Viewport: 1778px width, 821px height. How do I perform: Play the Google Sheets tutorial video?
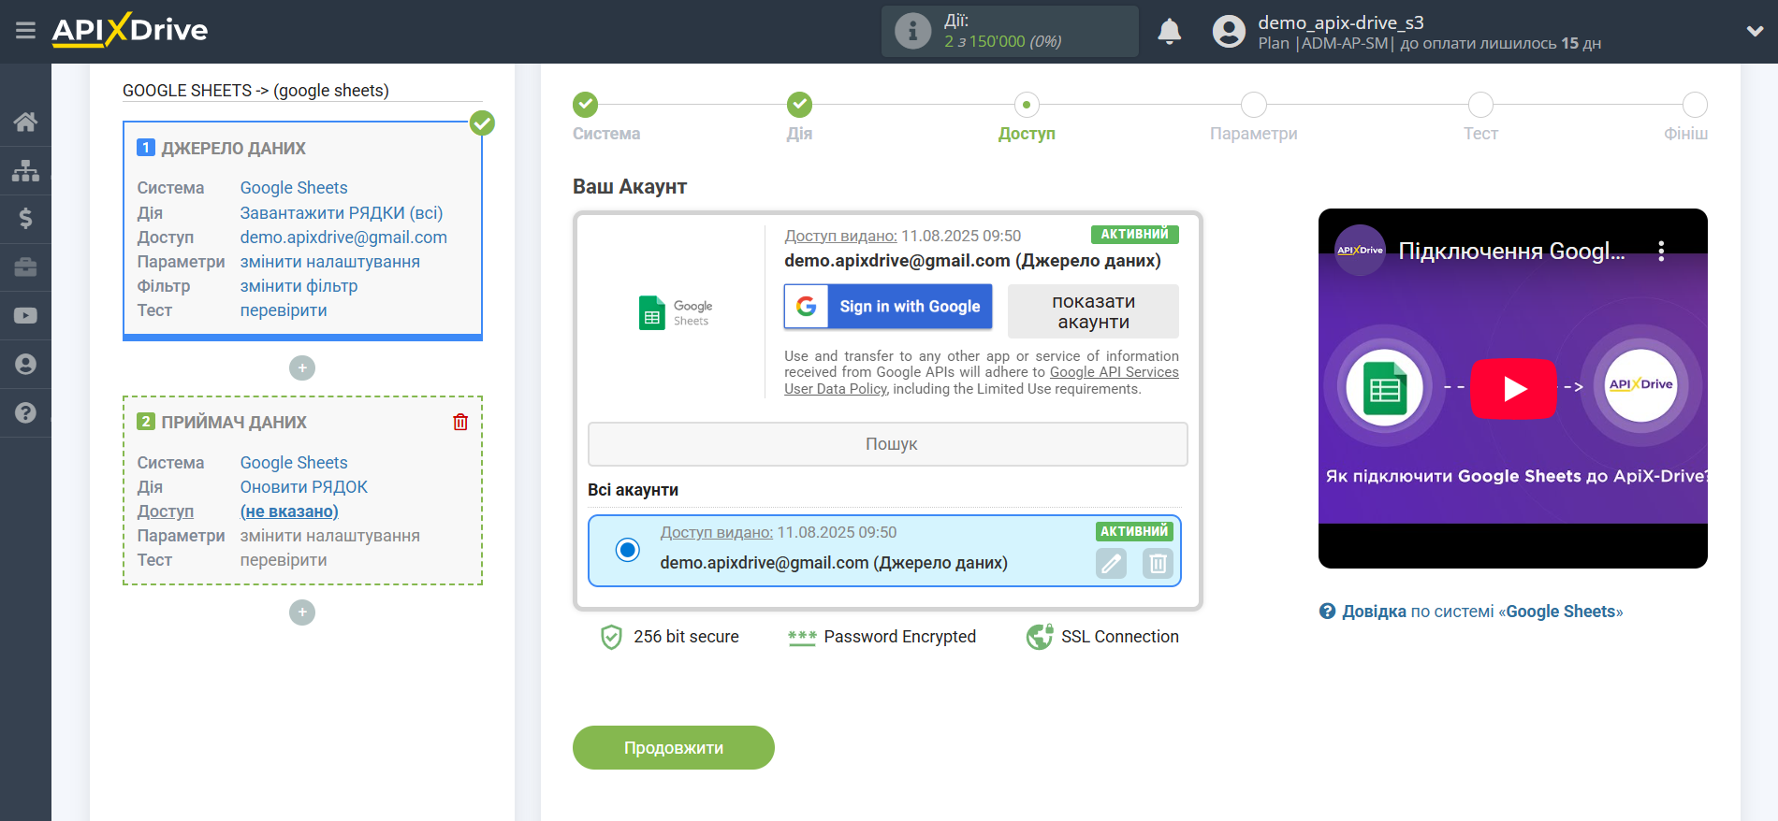click(x=1514, y=388)
